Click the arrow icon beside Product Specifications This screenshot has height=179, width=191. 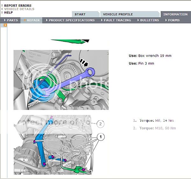pyautogui.click(x=47, y=20)
